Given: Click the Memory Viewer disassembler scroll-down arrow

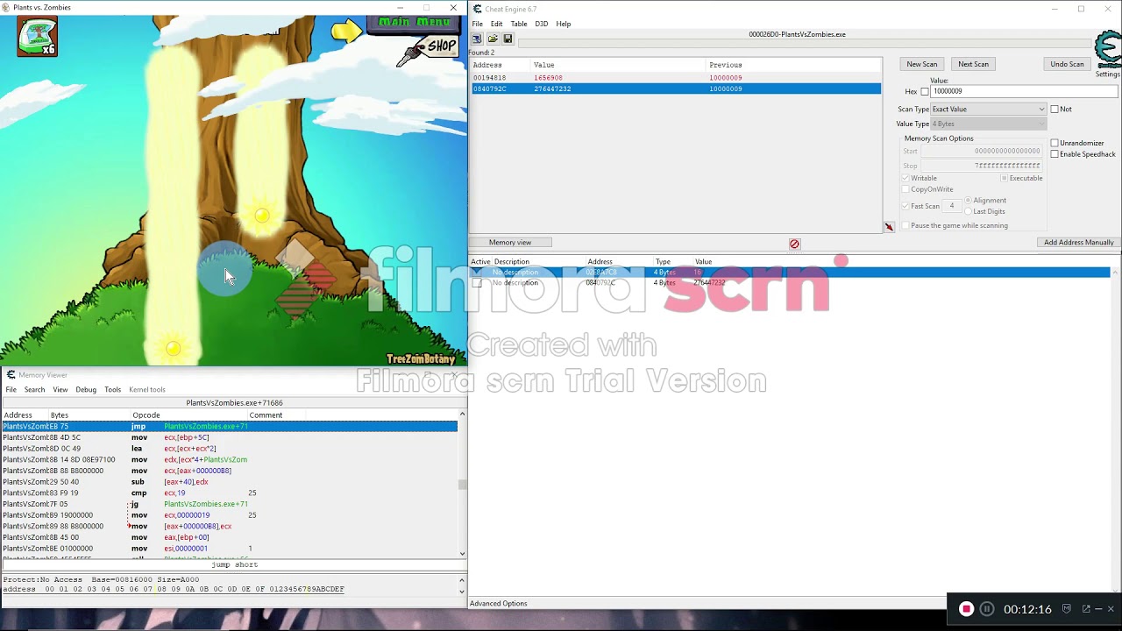Looking at the screenshot, I should tap(462, 554).
